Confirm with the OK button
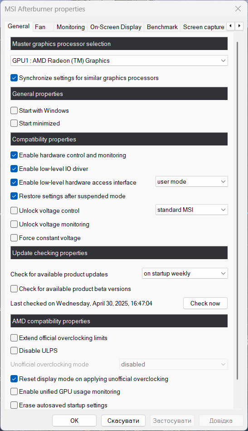The height and width of the screenshot is (431, 248). pyautogui.click(x=74, y=421)
